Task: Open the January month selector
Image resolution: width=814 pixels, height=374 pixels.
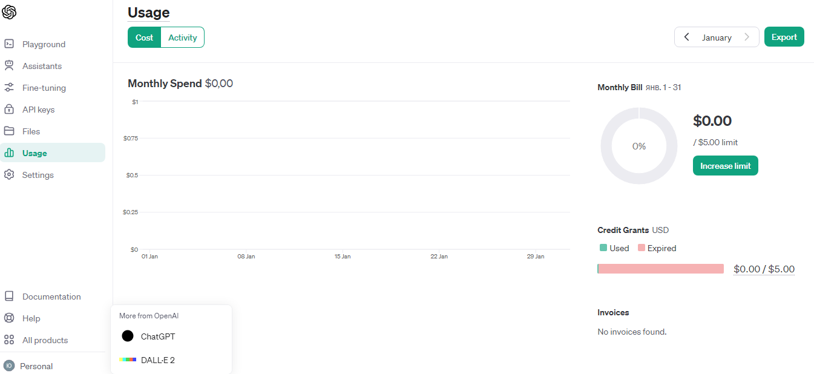Action: pos(717,38)
